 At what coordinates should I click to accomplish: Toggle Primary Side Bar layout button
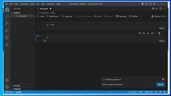[x=143, y=4]
